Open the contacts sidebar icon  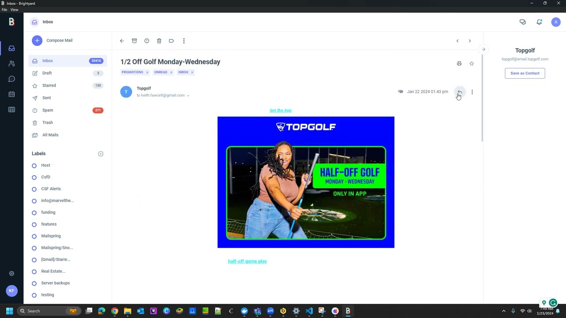click(11, 64)
